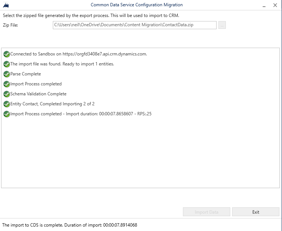Click the browse ellipsis button for Zip File
This screenshot has width=282, height=231.
(x=222, y=25)
